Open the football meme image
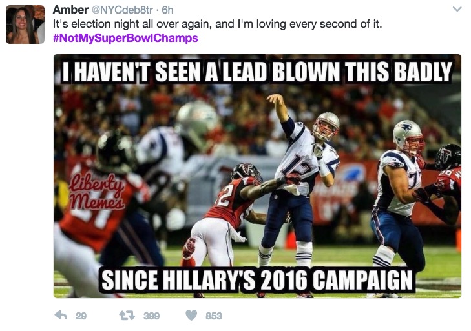This screenshot has width=471, height=331. coord(257,176)
